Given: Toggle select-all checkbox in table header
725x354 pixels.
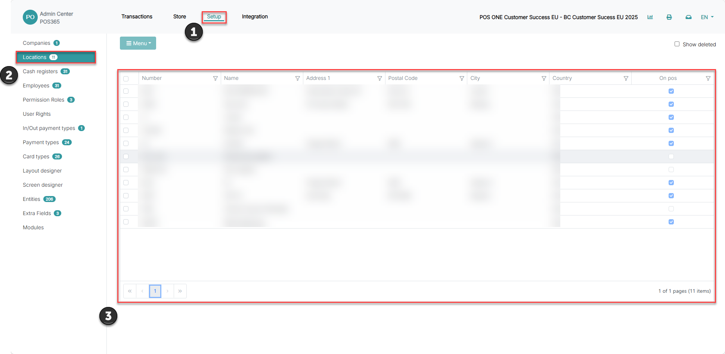Looking at the screenshot, I should (126, 79).
